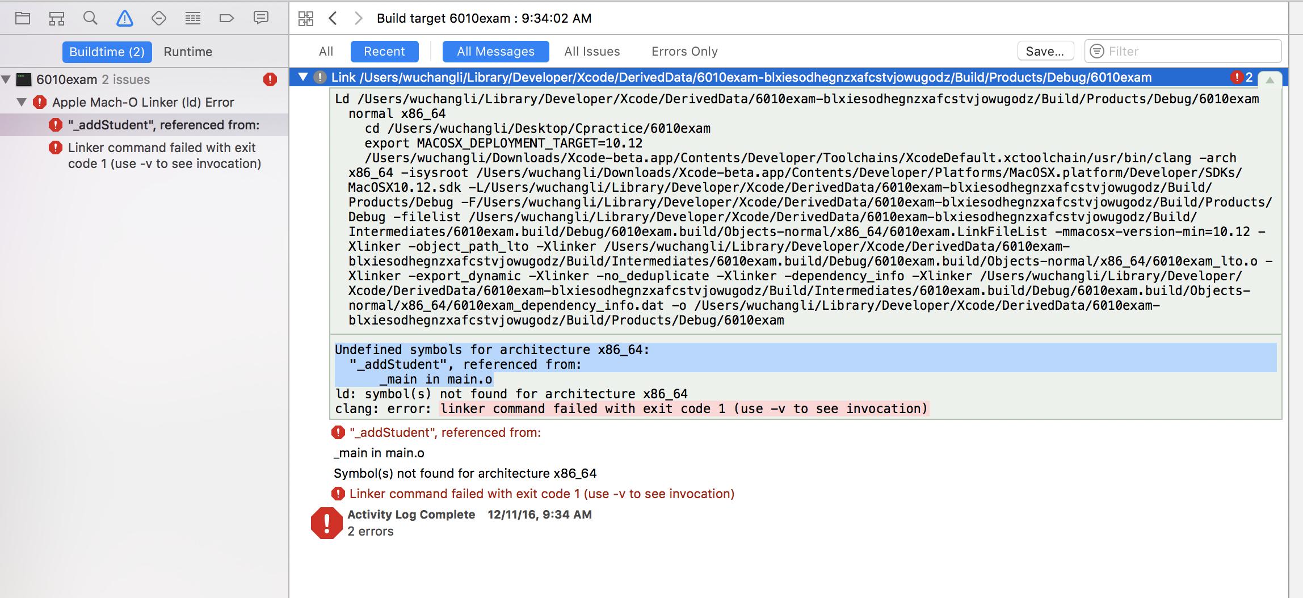
Task: Open the Breakpoint navigator tag icon
Action: pyautogui.click(x=226, y=18)
